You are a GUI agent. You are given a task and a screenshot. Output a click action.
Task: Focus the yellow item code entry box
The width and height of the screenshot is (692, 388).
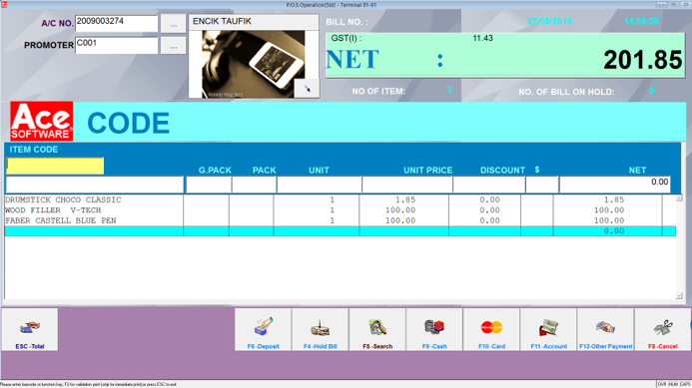pyautogui.click(x=55, y=167)
